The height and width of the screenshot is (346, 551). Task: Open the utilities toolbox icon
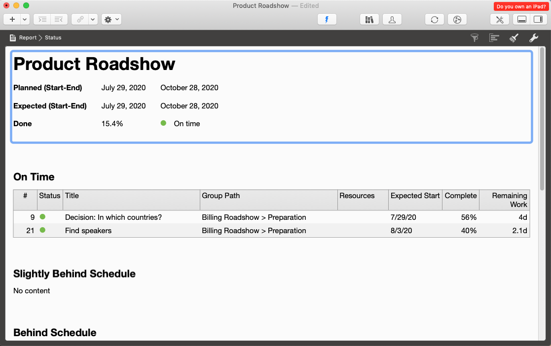[x=500, y=19]
